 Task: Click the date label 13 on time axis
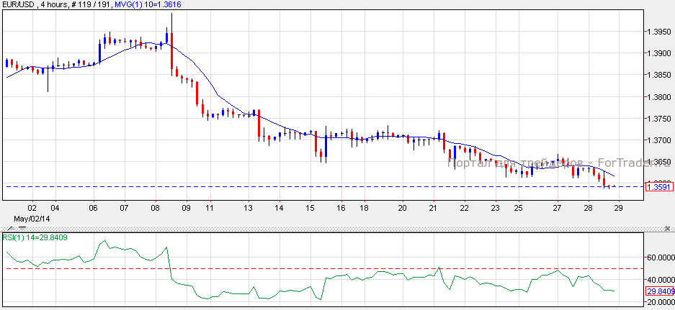pyautogui.click(x=248, y=207)
